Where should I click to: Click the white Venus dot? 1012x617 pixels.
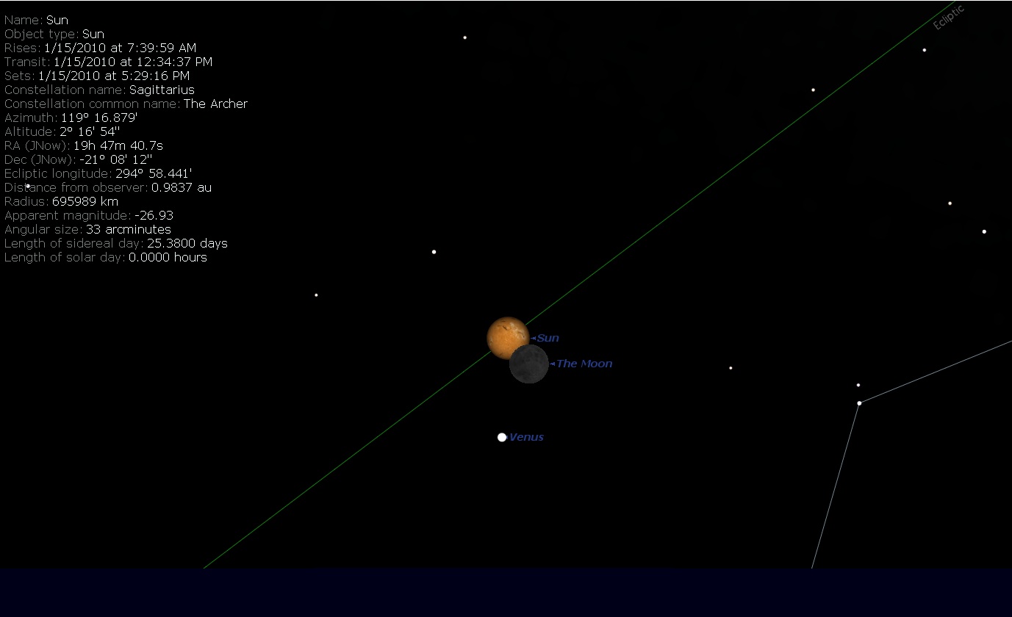(x=502, y=437)
